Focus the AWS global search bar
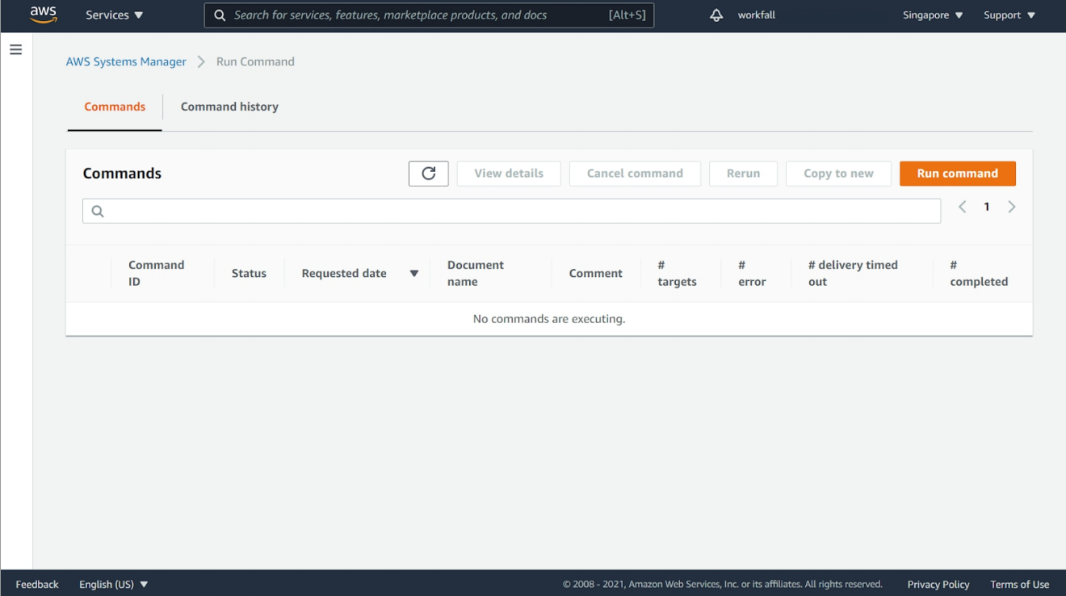1066x596 pixels. [x=429, y=15]
